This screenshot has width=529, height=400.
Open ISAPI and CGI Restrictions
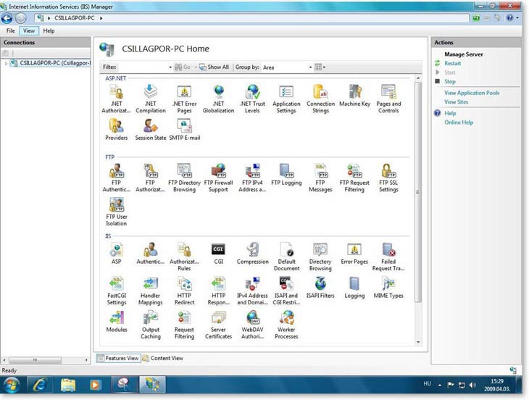[x=286, y=291]
